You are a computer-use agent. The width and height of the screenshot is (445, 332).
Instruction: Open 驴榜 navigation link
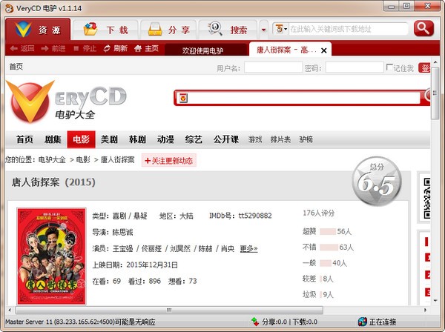pyautogui.click(x=306, y=139)
